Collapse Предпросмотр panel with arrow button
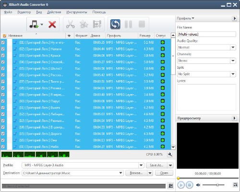This screenshot has height=192, width=240. pyautogui.click(x=235, y=118)
